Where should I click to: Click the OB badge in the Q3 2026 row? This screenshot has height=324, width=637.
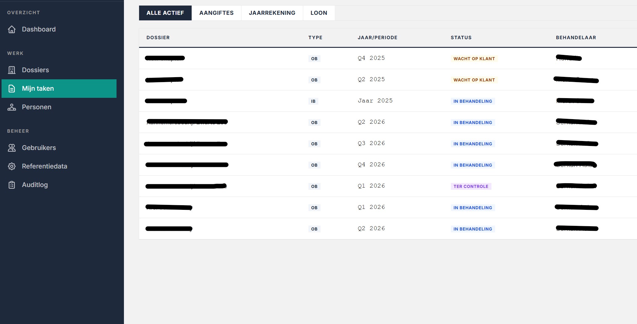pos(314,144)
